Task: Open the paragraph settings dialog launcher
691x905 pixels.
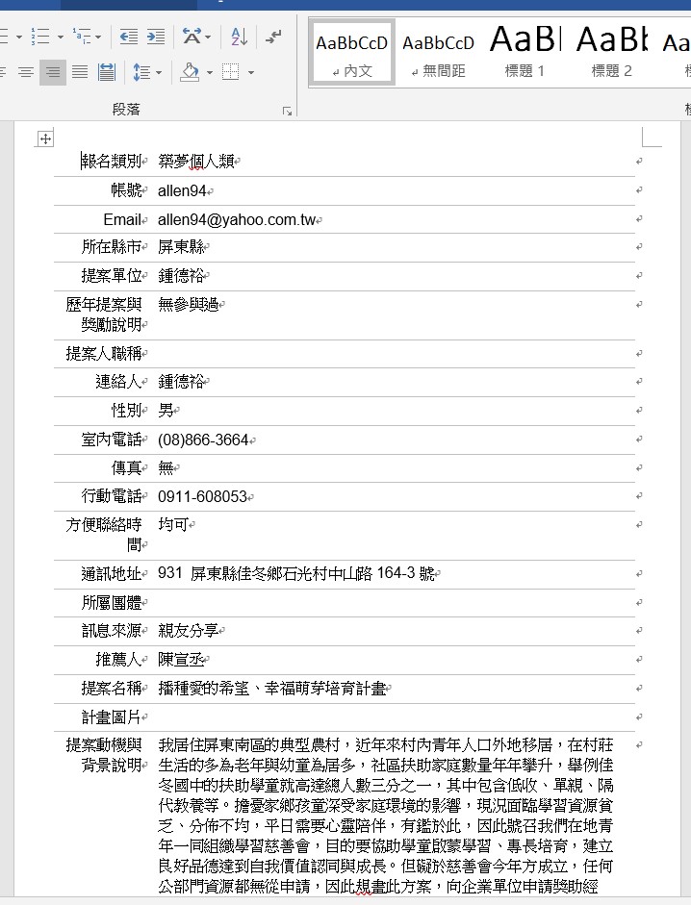Action: tap(287, 112)
